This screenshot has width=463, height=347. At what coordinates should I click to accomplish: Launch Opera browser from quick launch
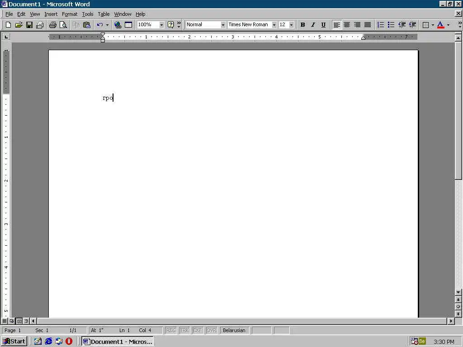(x=69, y=342)
